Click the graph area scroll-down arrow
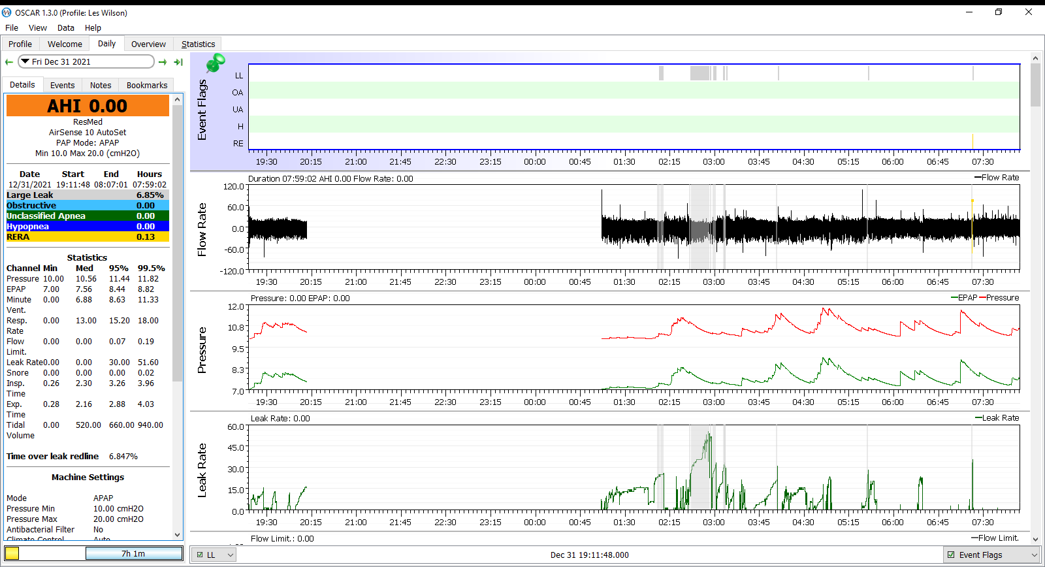Image resolution: width=1045 pixels, height=567 pixels. (1035, 539)
